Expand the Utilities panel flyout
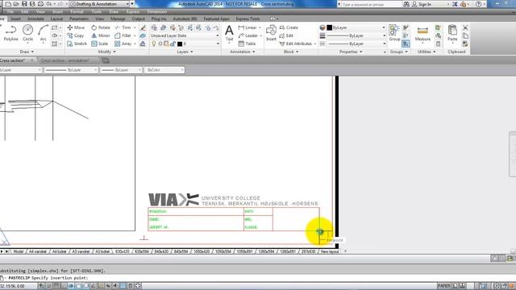Viewport: 516px width, 290px height. point(427,52)
